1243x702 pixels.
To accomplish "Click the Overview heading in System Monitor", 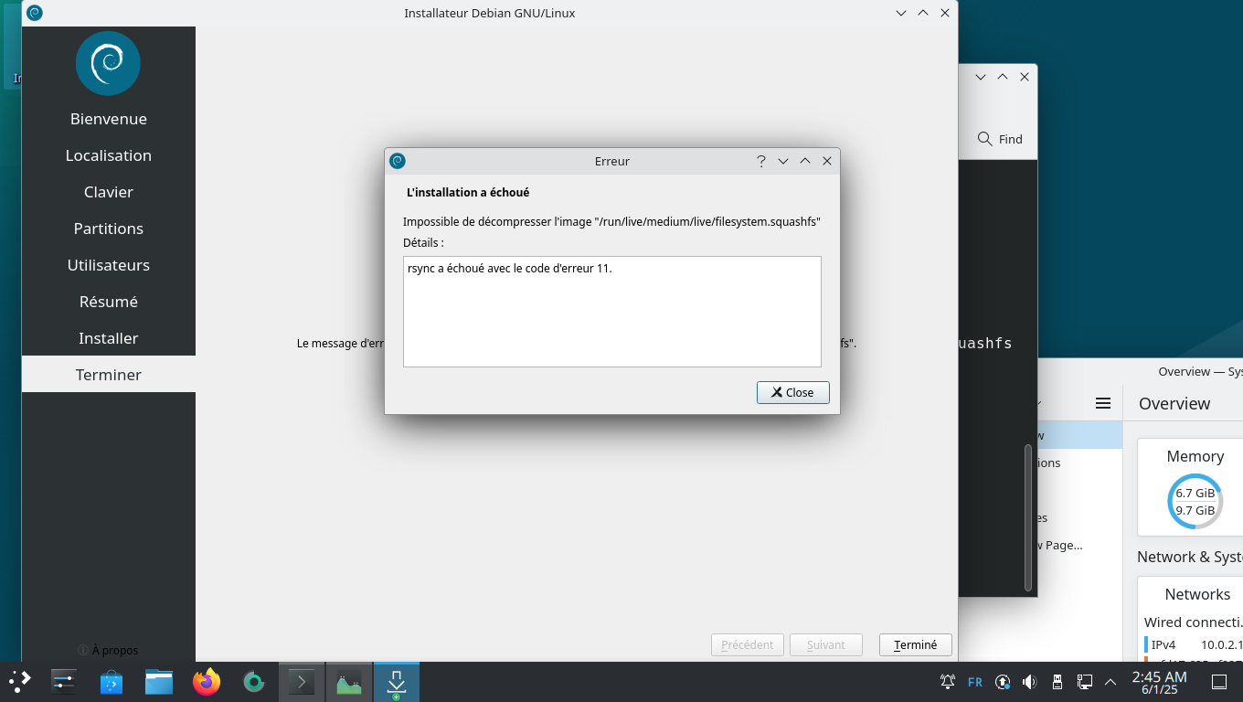I will 1174,403.
